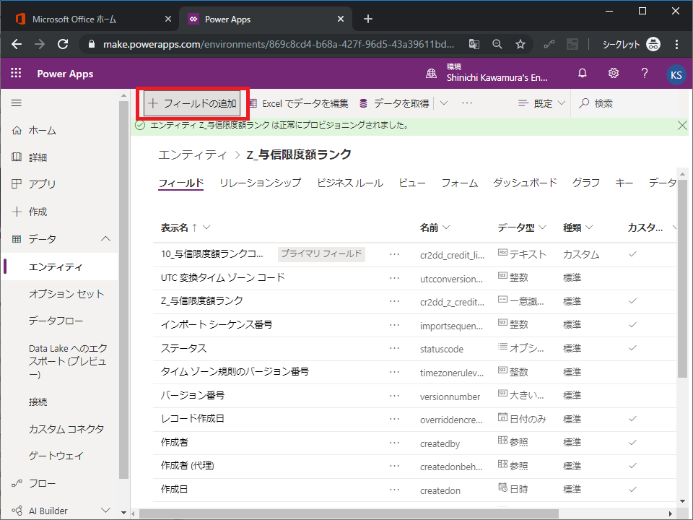Open the settings gear in Power Apps header
The height and width of the screenshot is (520, 693).
[x=614, y=74]
